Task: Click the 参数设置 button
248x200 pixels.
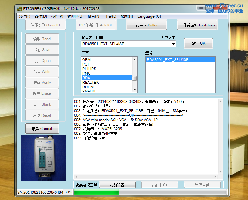Action: pyautogui.click(x=117, y=185)
